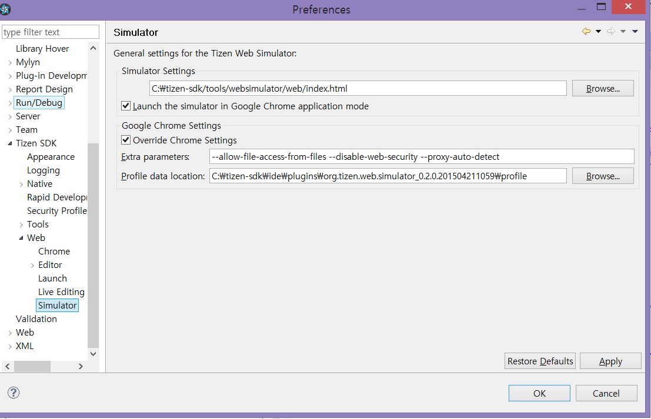Expand the Plug-in Development node

point(10,76)
